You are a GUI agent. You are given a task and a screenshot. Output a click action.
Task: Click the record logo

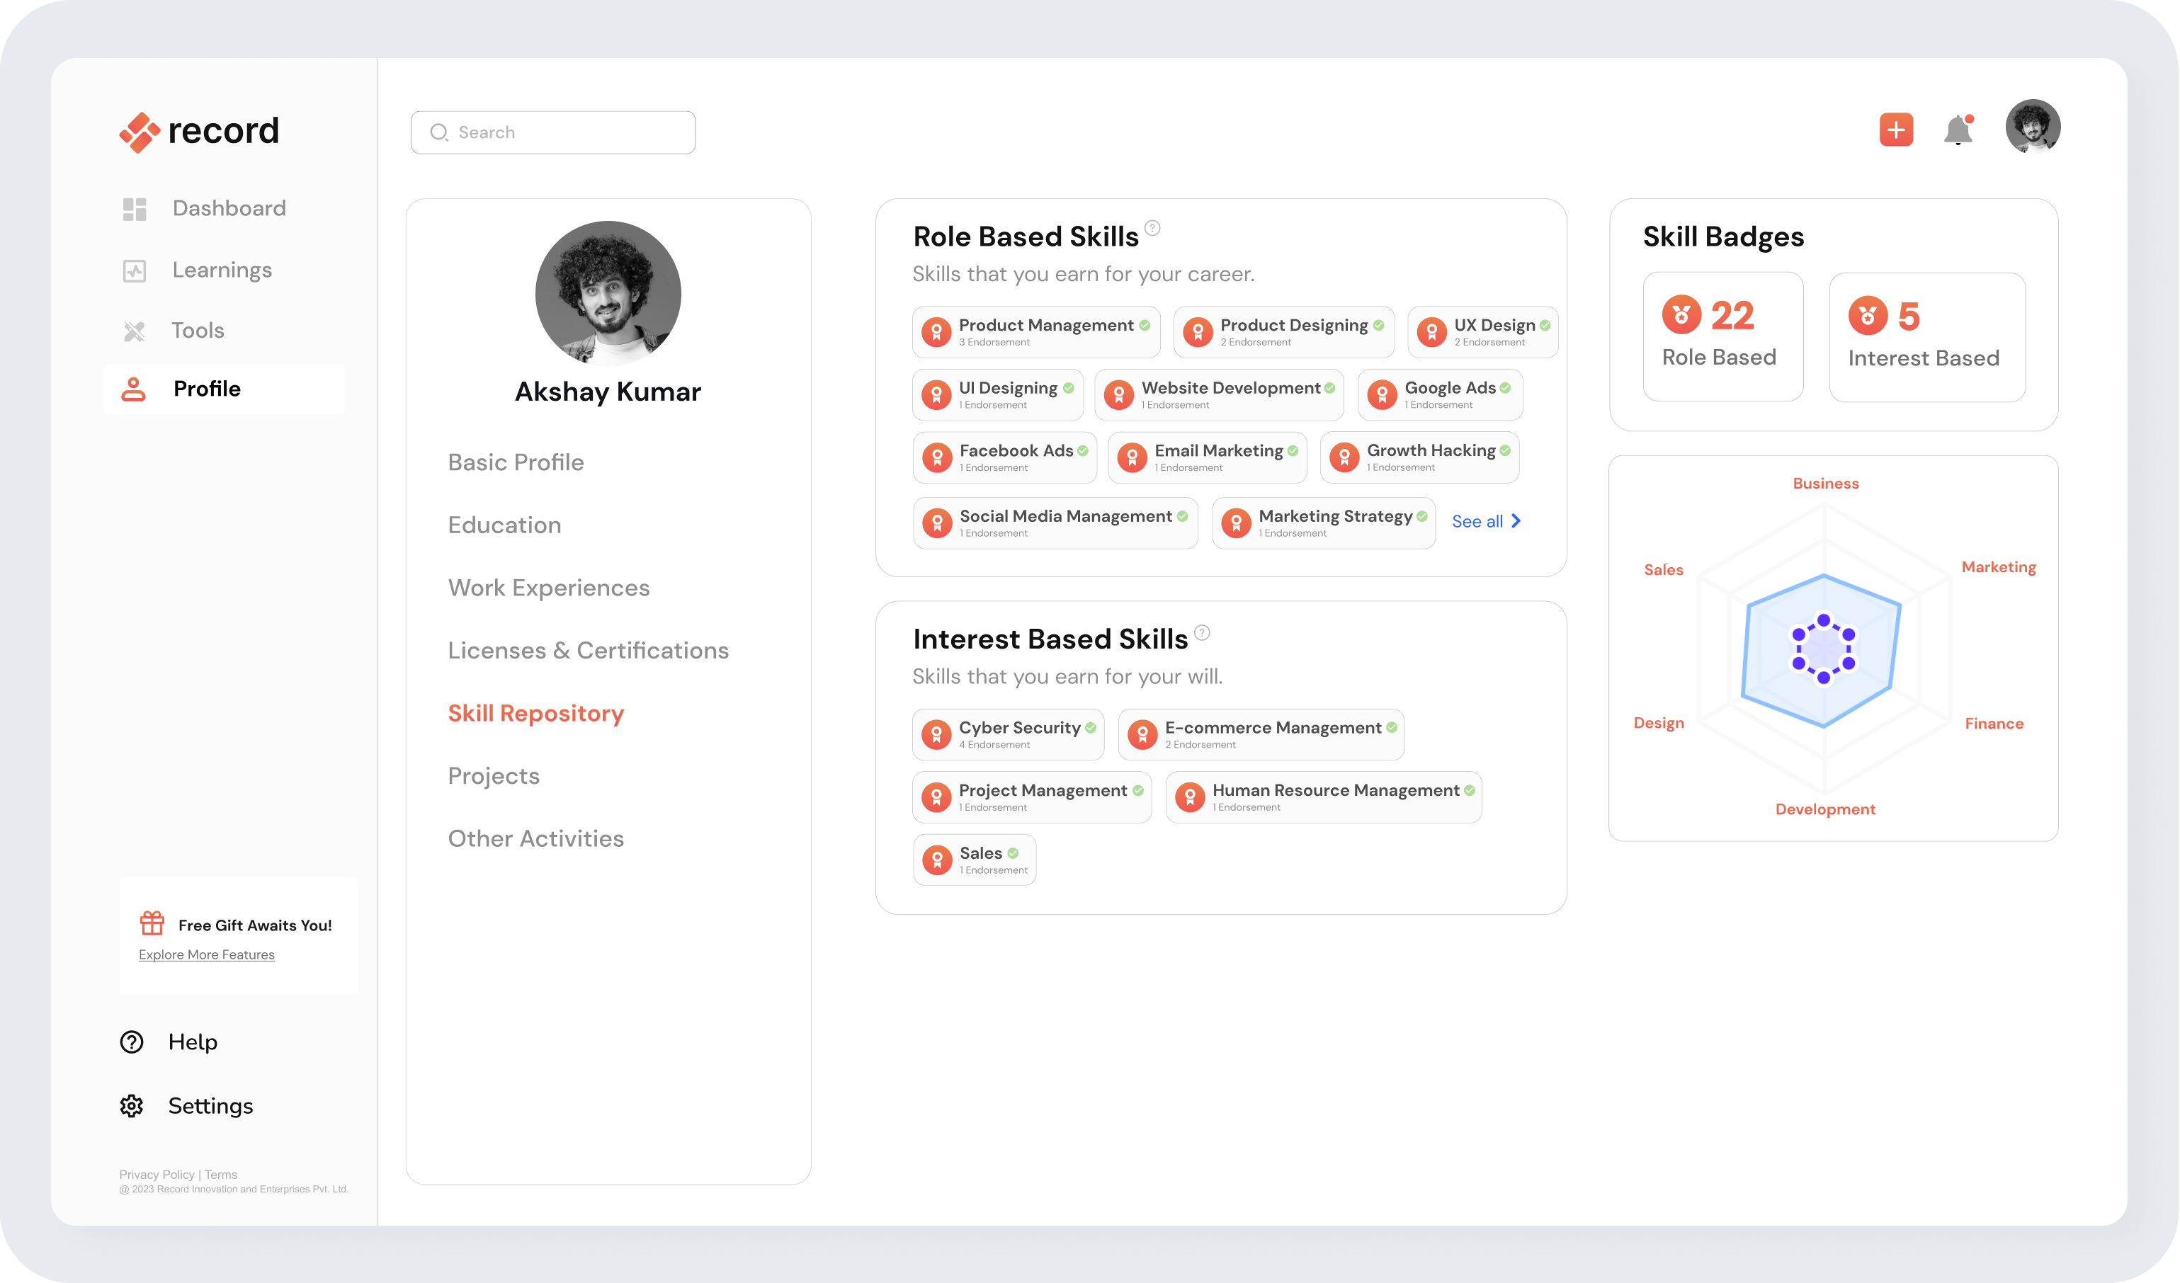coord(200,132)
